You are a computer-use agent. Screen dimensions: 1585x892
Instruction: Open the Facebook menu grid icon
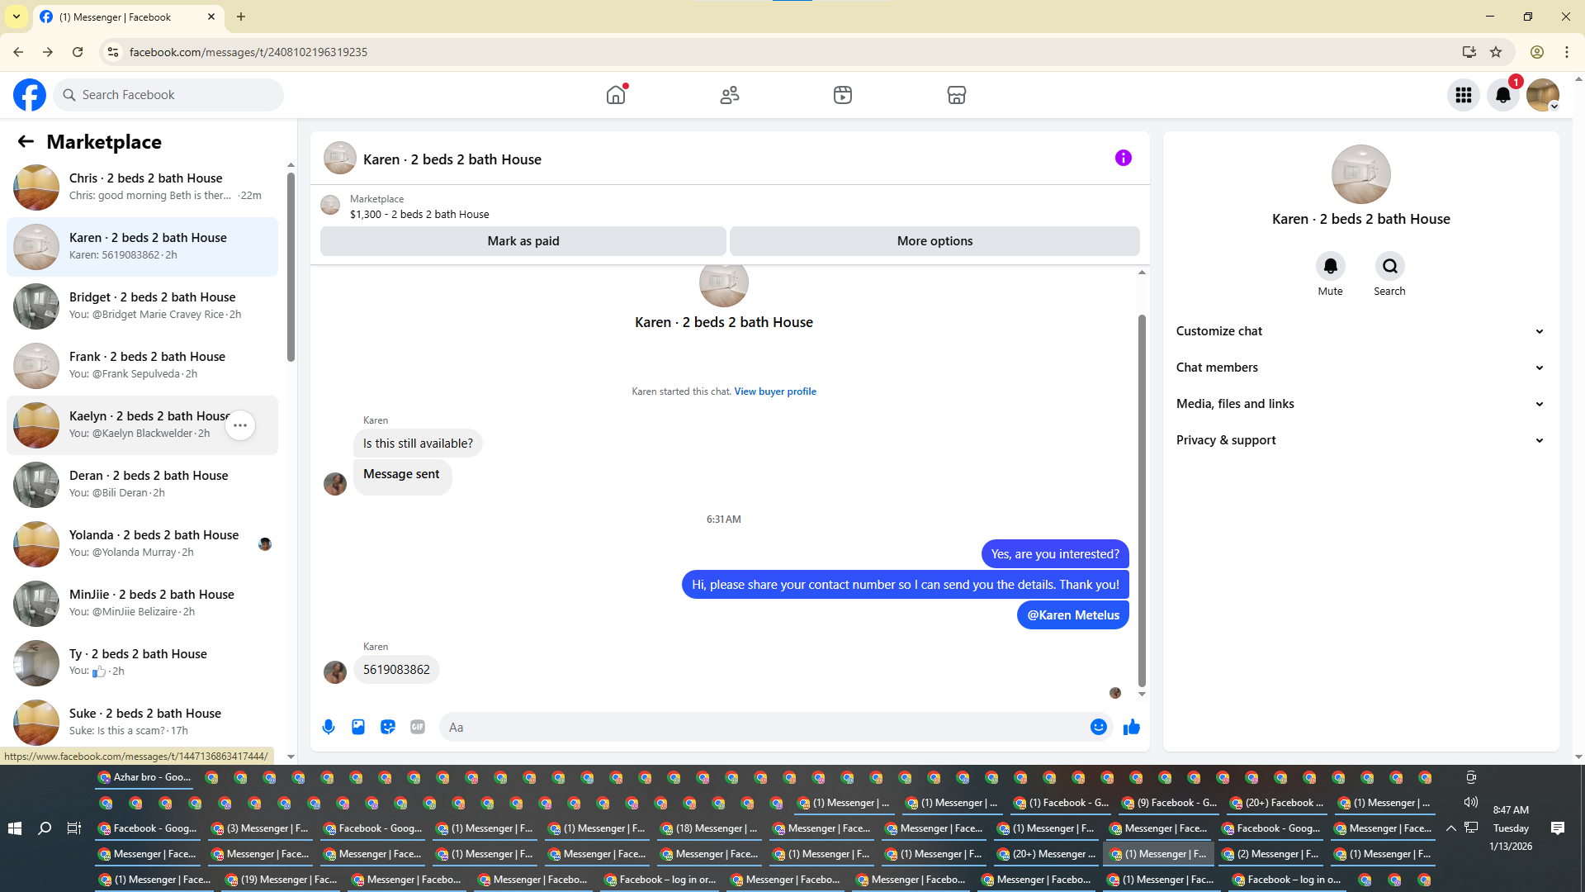tap(1464, 95)
